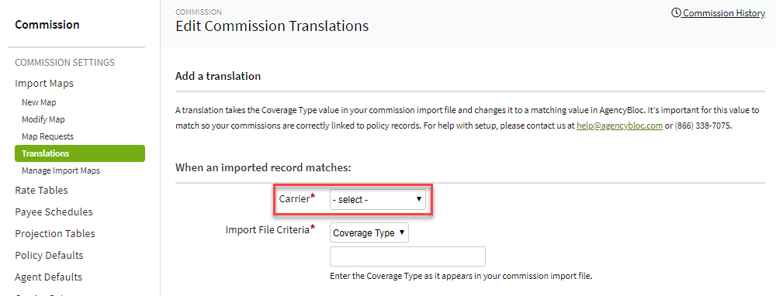The image size is (776, 296).
Task: Click the Commission sidebar heading
Action: coord(47,25)
